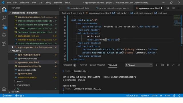Viewport: 183px width, 103px height.
Task: Click the feedback smiley in status bar
Action: click(174, 96)
